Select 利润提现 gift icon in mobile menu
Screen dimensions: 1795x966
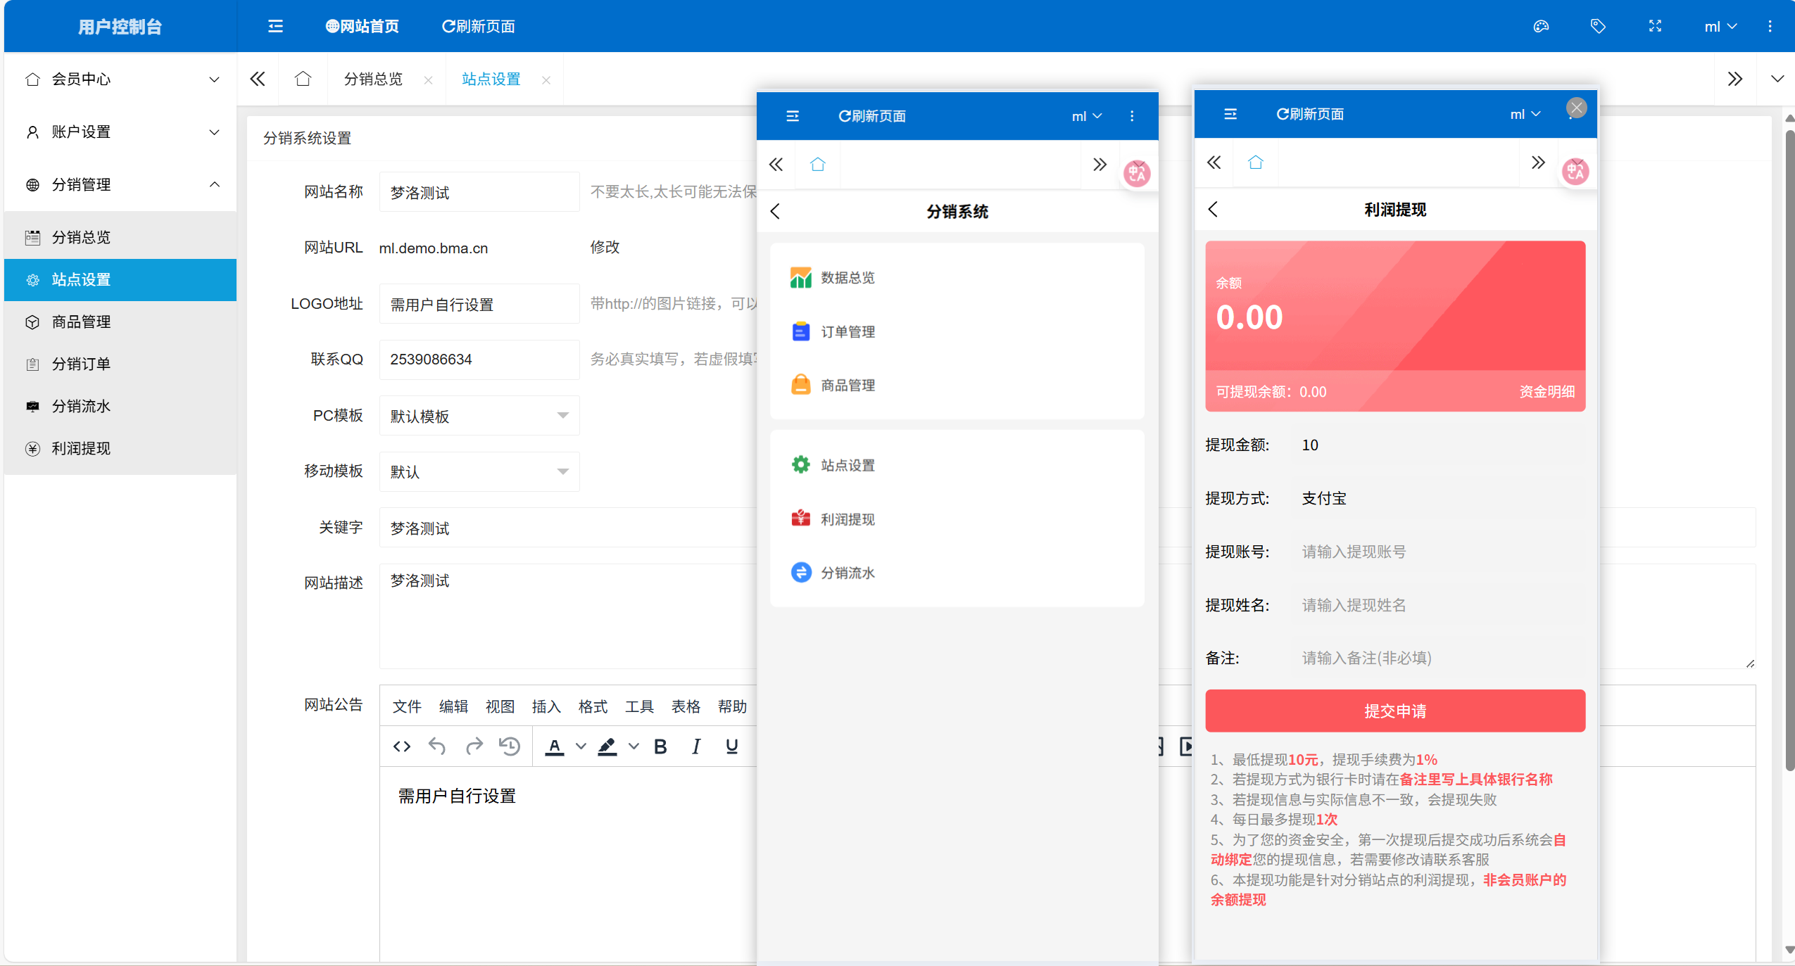801,519
